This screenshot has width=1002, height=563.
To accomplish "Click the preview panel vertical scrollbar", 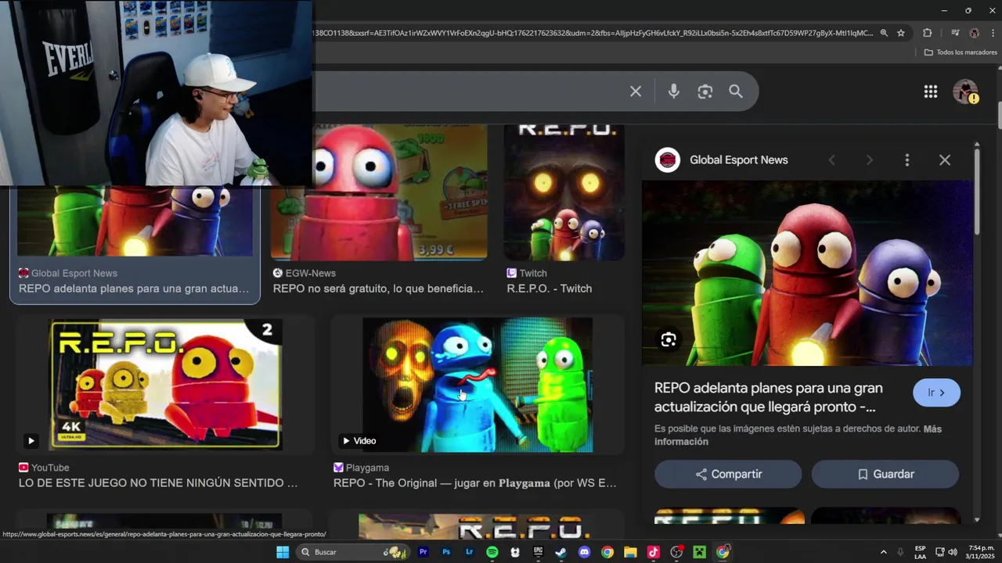I will (977, 192).
